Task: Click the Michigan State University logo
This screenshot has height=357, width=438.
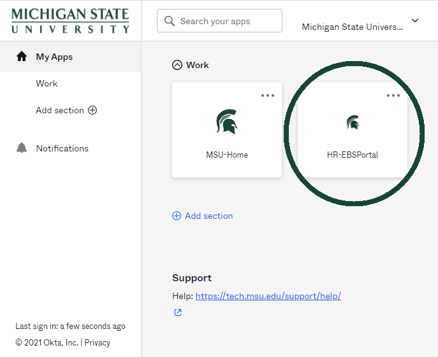Action: coord(70,21)
